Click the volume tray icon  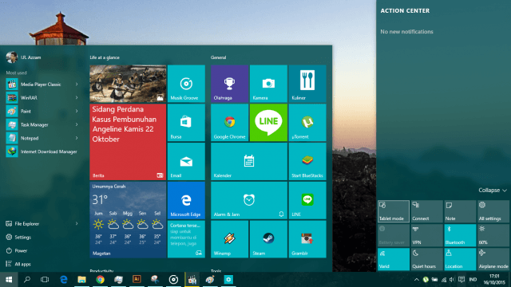[452, 280]
